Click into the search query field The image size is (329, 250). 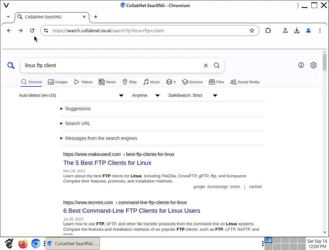(111, 66)
